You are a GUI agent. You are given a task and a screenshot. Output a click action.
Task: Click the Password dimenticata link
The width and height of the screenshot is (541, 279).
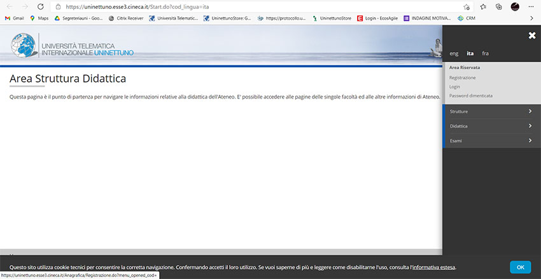tap(470, 95)
